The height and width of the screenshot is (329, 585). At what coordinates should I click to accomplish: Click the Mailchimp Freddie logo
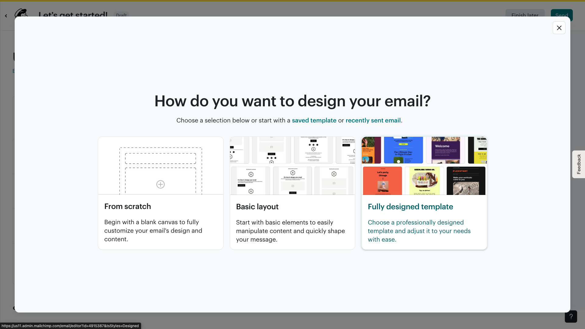(x=21, y=13)
